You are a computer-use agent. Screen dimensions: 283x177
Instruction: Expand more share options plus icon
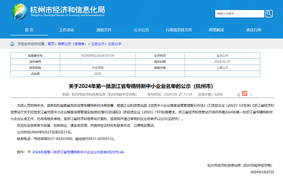click(251, 94)
